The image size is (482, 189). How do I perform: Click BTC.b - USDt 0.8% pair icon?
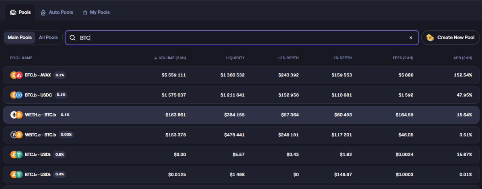click(x=16, y=154)
